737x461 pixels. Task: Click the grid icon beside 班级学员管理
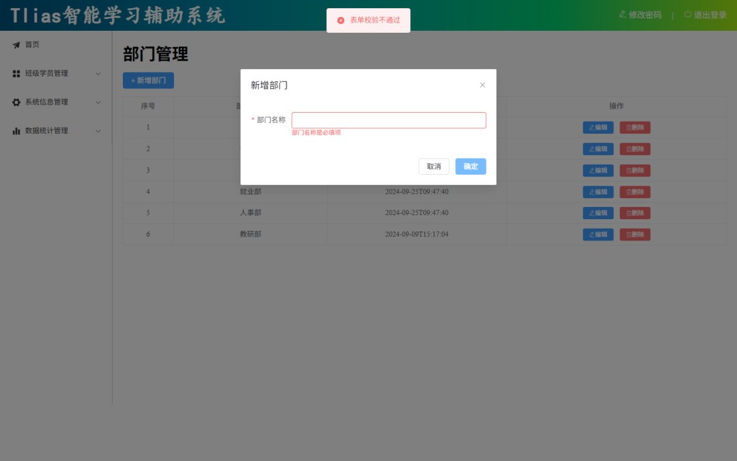(16, 74)
